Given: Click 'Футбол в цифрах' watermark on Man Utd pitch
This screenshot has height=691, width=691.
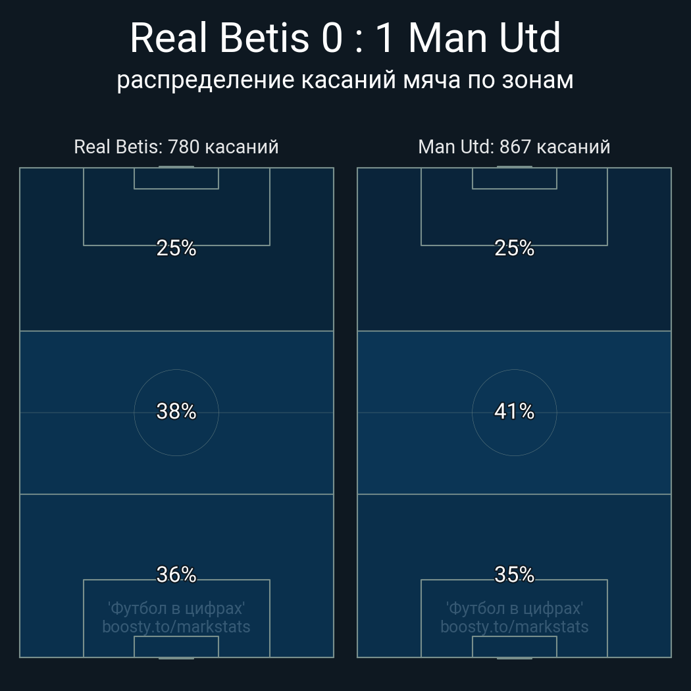Looking at the screenshot, I should (x=514, y=608).
